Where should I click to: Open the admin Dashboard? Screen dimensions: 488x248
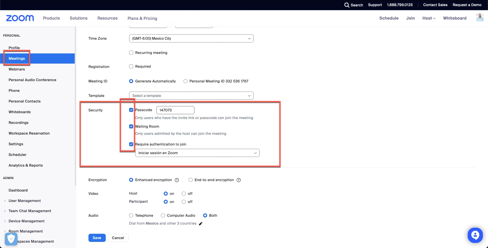[18, 190]
